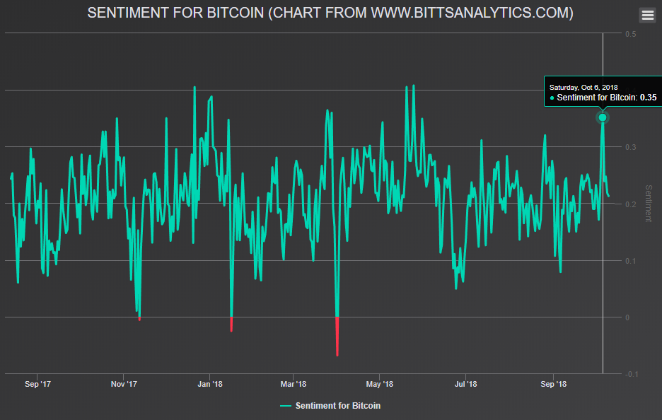Click the Jan '18 x-axis label
Image resolution: width=662 pixels, height=420 pixels.
210,384
